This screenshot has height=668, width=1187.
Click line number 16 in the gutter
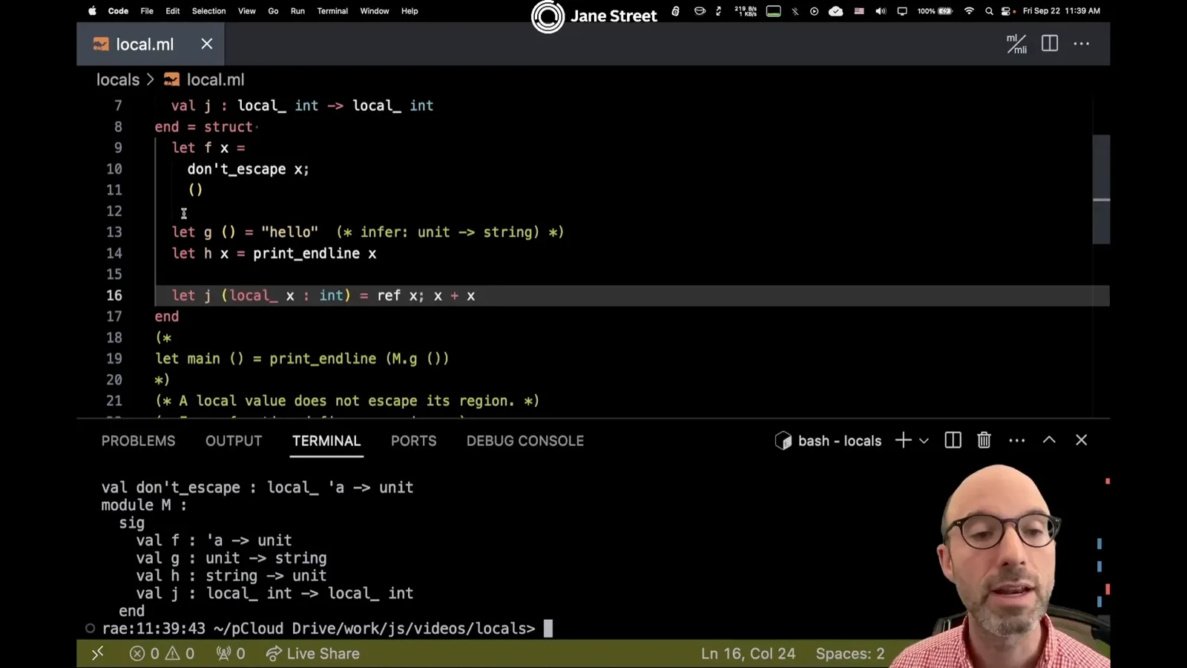click(114, 295)
